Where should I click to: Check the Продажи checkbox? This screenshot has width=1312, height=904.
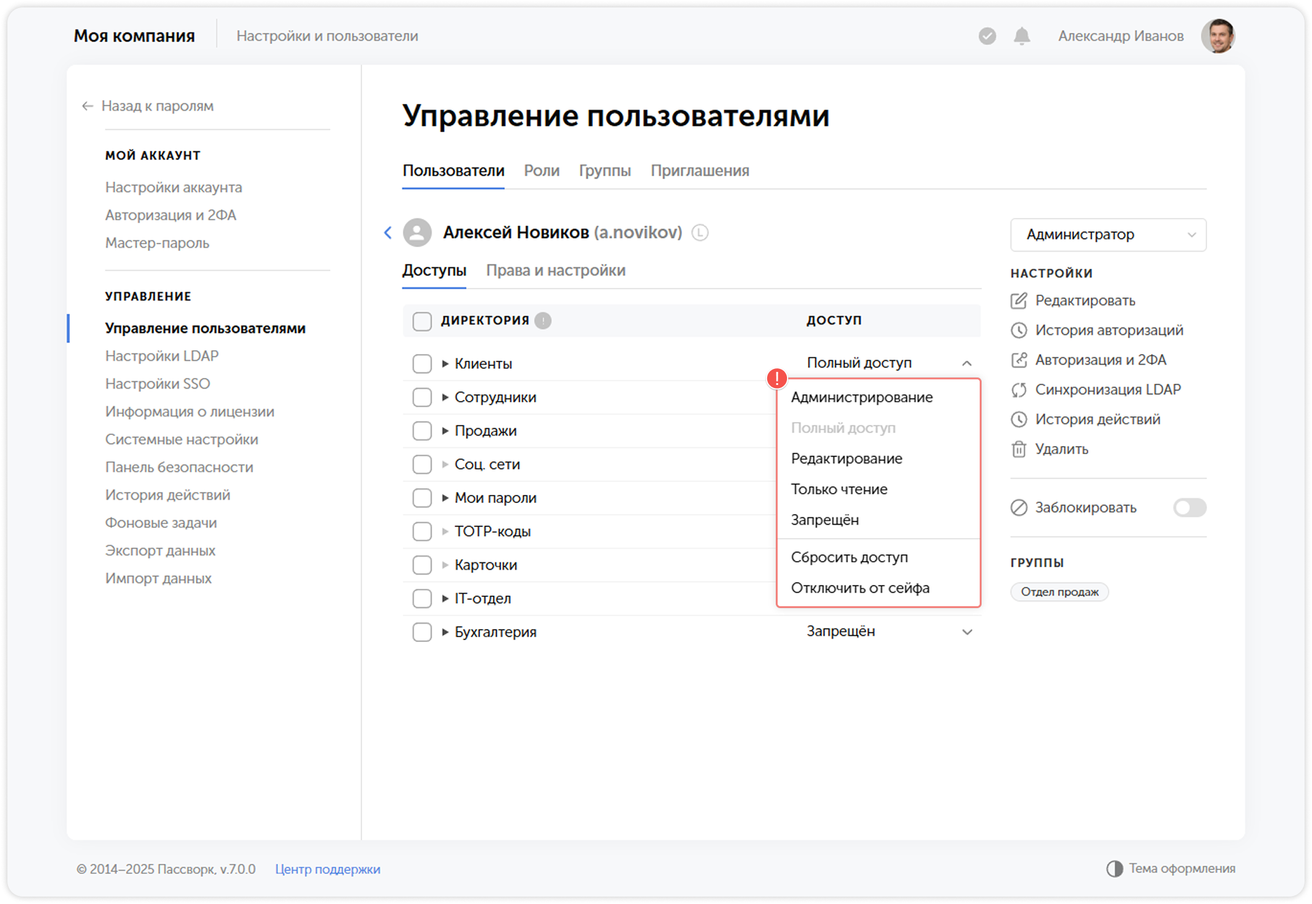click(422, 431)
